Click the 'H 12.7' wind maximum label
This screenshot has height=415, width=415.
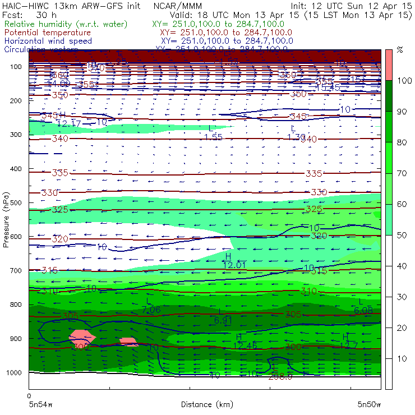coord(349,341)
